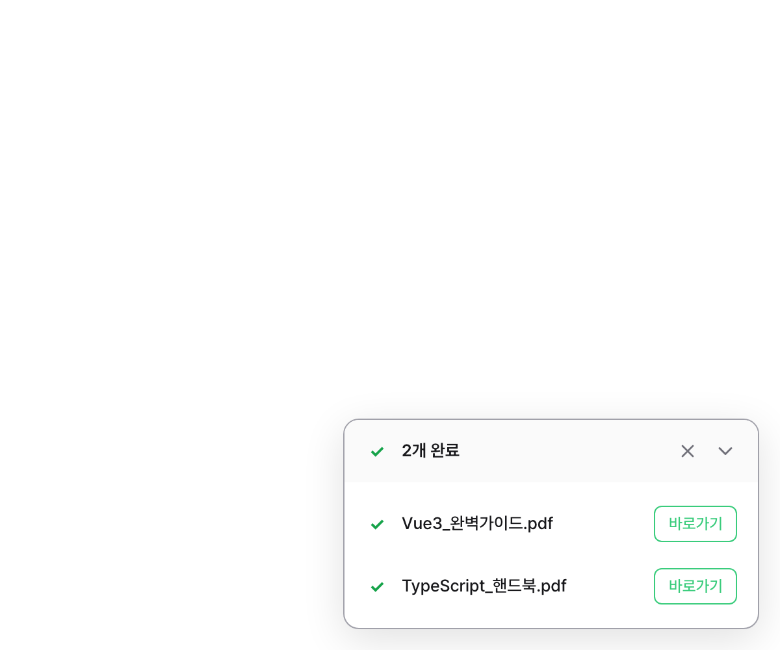The height and width of the screenshot is (650, 780).
Task: Open TypeScript_핸드북.pdf via its 바로가기 button
Action: coord(695,586)
